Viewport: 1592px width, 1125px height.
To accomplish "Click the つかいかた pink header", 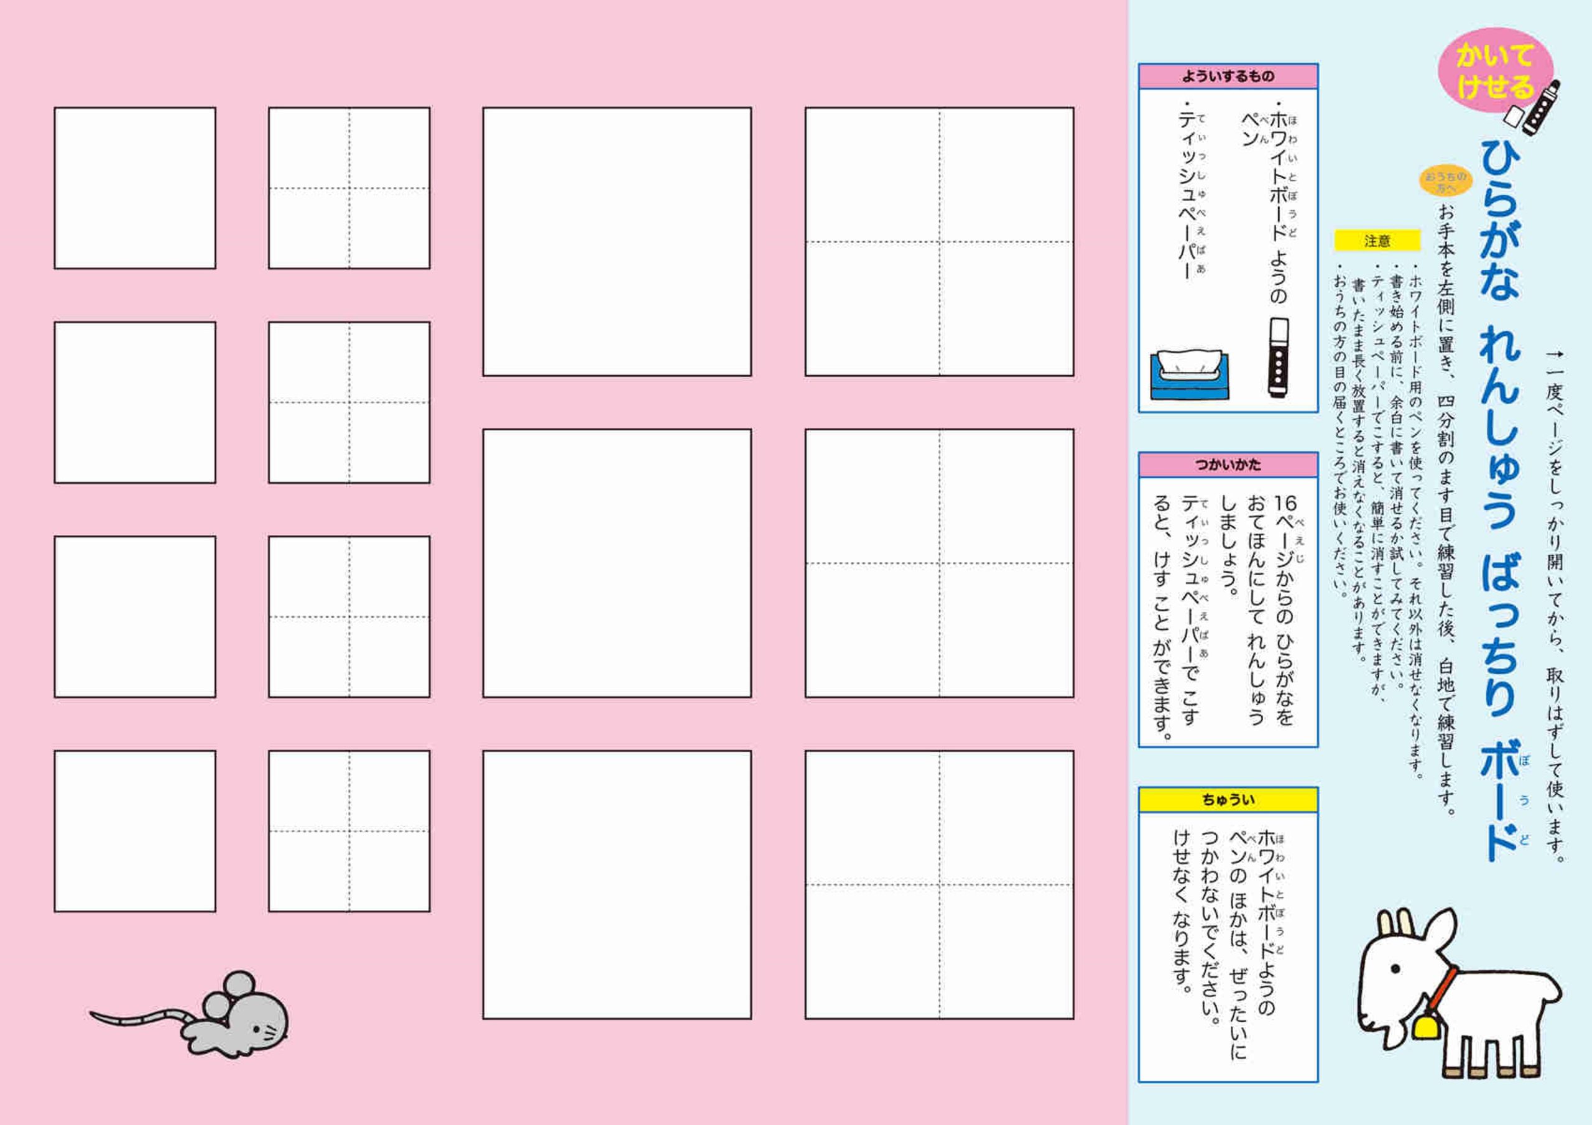I will click(x=1228, y=465).
